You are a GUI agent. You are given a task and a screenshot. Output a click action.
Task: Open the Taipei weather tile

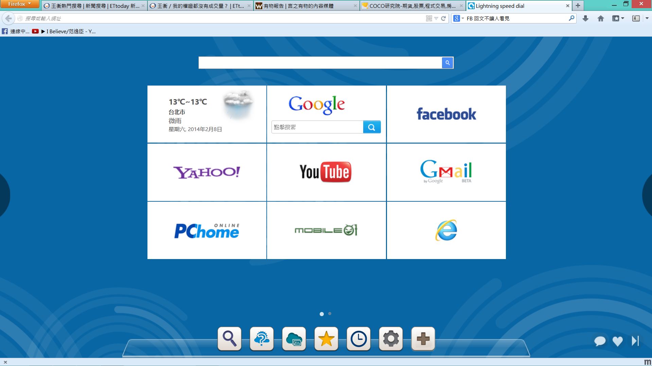[207, 114]
